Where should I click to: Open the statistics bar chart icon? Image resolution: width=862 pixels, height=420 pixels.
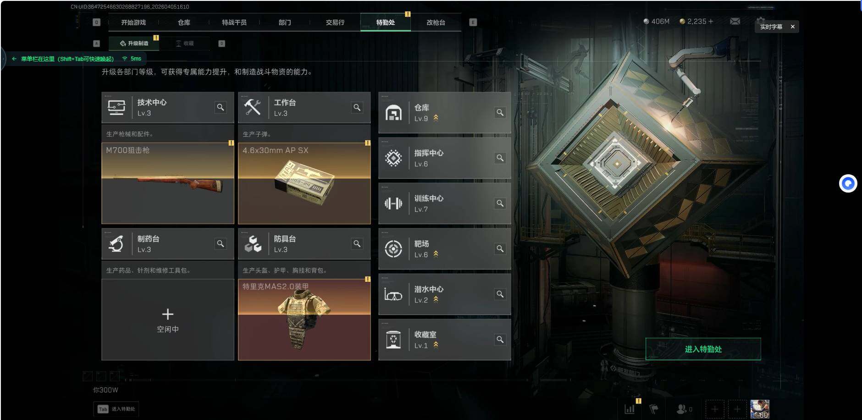[x=630, y=409]
